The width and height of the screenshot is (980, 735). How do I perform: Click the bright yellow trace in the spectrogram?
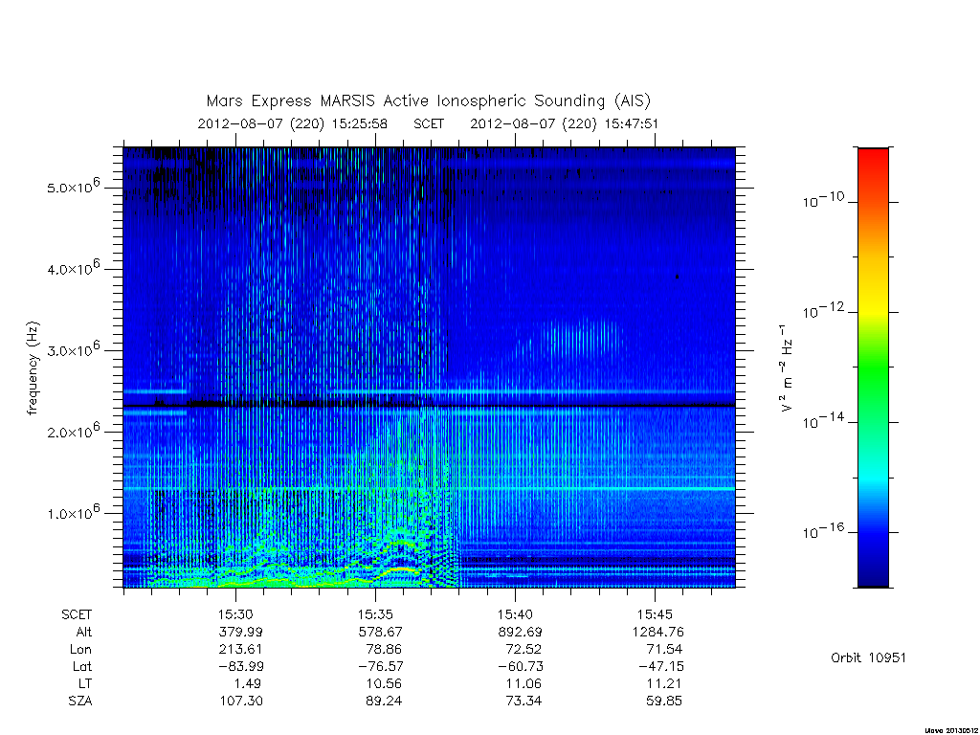[400, 569]
